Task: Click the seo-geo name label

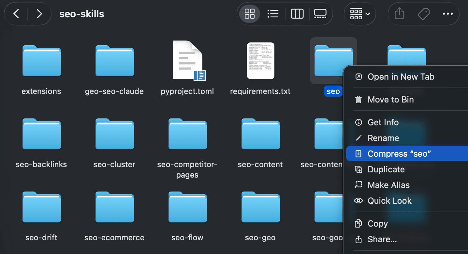Action: [x=260, y=238]
